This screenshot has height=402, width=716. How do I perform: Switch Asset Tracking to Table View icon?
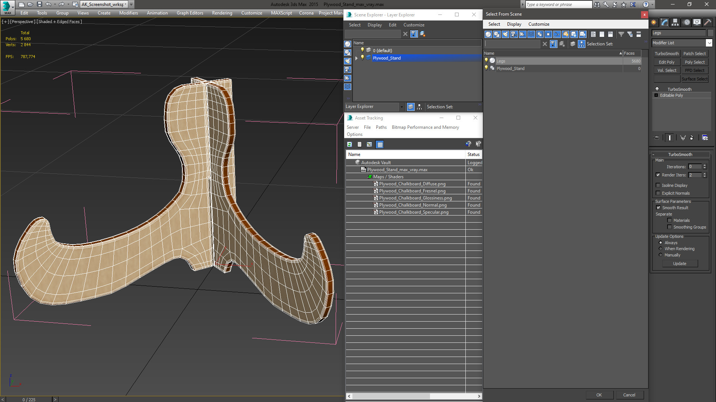380,144
